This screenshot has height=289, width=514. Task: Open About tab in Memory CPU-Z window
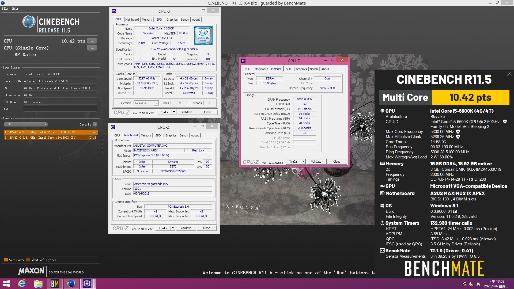(x=325, y=69)
